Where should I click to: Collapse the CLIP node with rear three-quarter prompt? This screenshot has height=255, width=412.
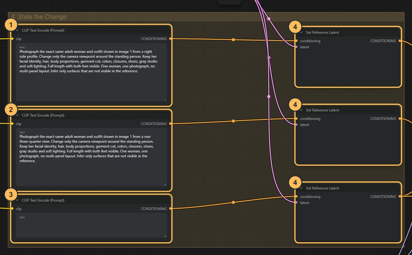click(17, 116)
